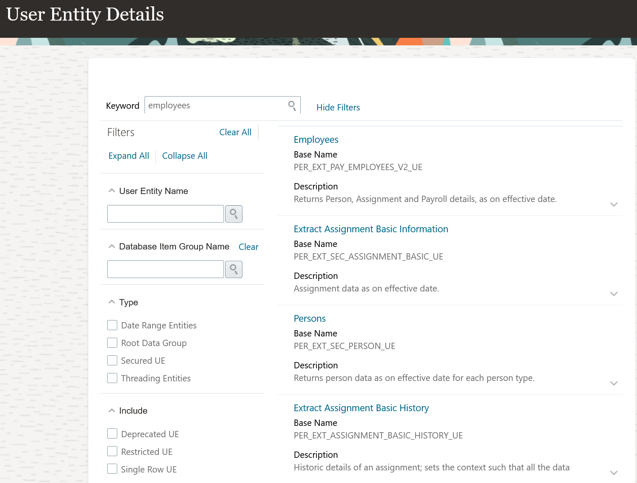This screenshot has width=637, height=483.
Task: Open Extract Assignment Basic Information link
Action: pyautogui.click(x=371, y=229)
